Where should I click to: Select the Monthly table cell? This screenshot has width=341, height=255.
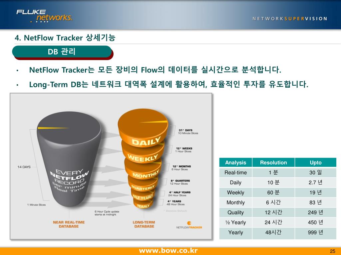[235, 203]
